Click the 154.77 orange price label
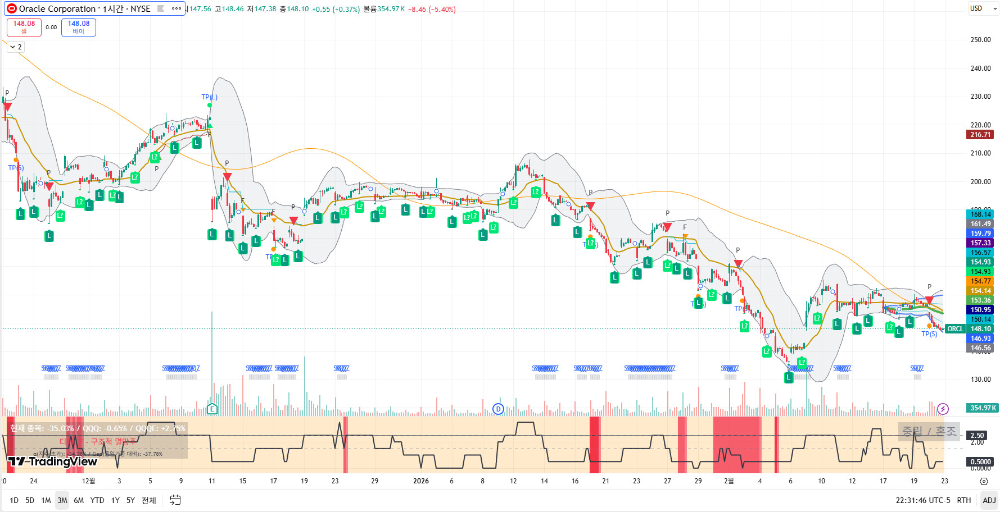The height and width of the screenshot is (512, 1000). point(980,281)
